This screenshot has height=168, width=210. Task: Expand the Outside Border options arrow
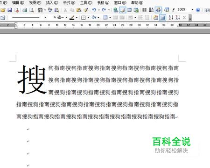click(88, 17)
